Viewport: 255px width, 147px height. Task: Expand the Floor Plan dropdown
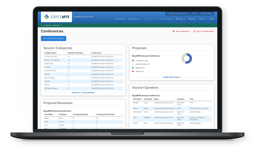(x=166, y=19)
